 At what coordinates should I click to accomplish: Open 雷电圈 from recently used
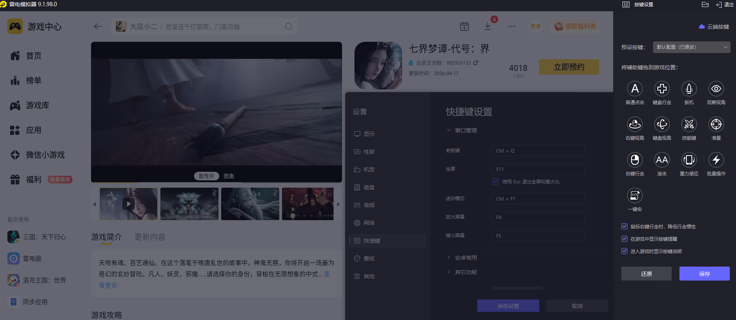pyautogui.click(x=25, y=258)
